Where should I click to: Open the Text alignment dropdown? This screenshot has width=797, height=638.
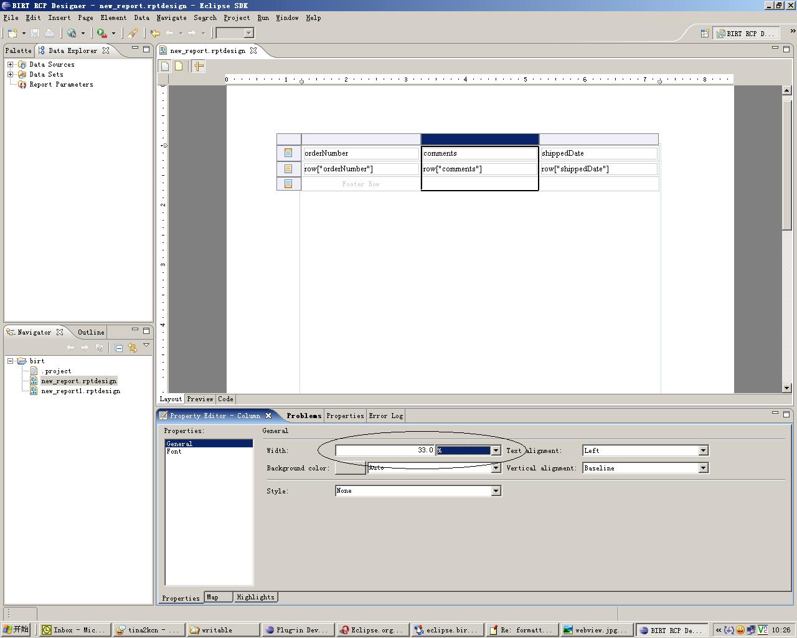pos(703,450)
